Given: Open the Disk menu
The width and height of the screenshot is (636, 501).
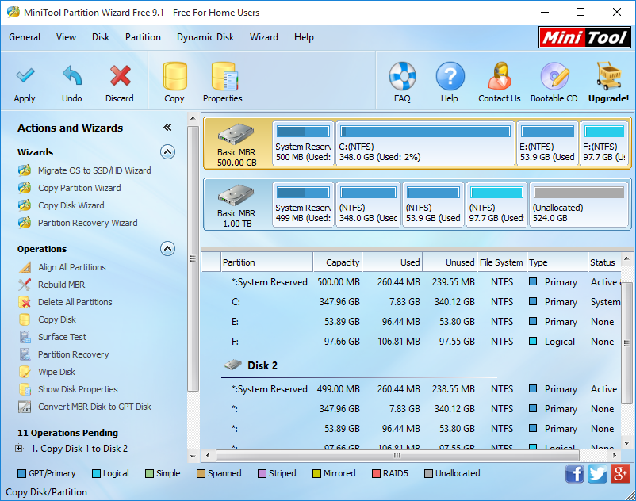Looking at the screenshot, I should [101, 37].
